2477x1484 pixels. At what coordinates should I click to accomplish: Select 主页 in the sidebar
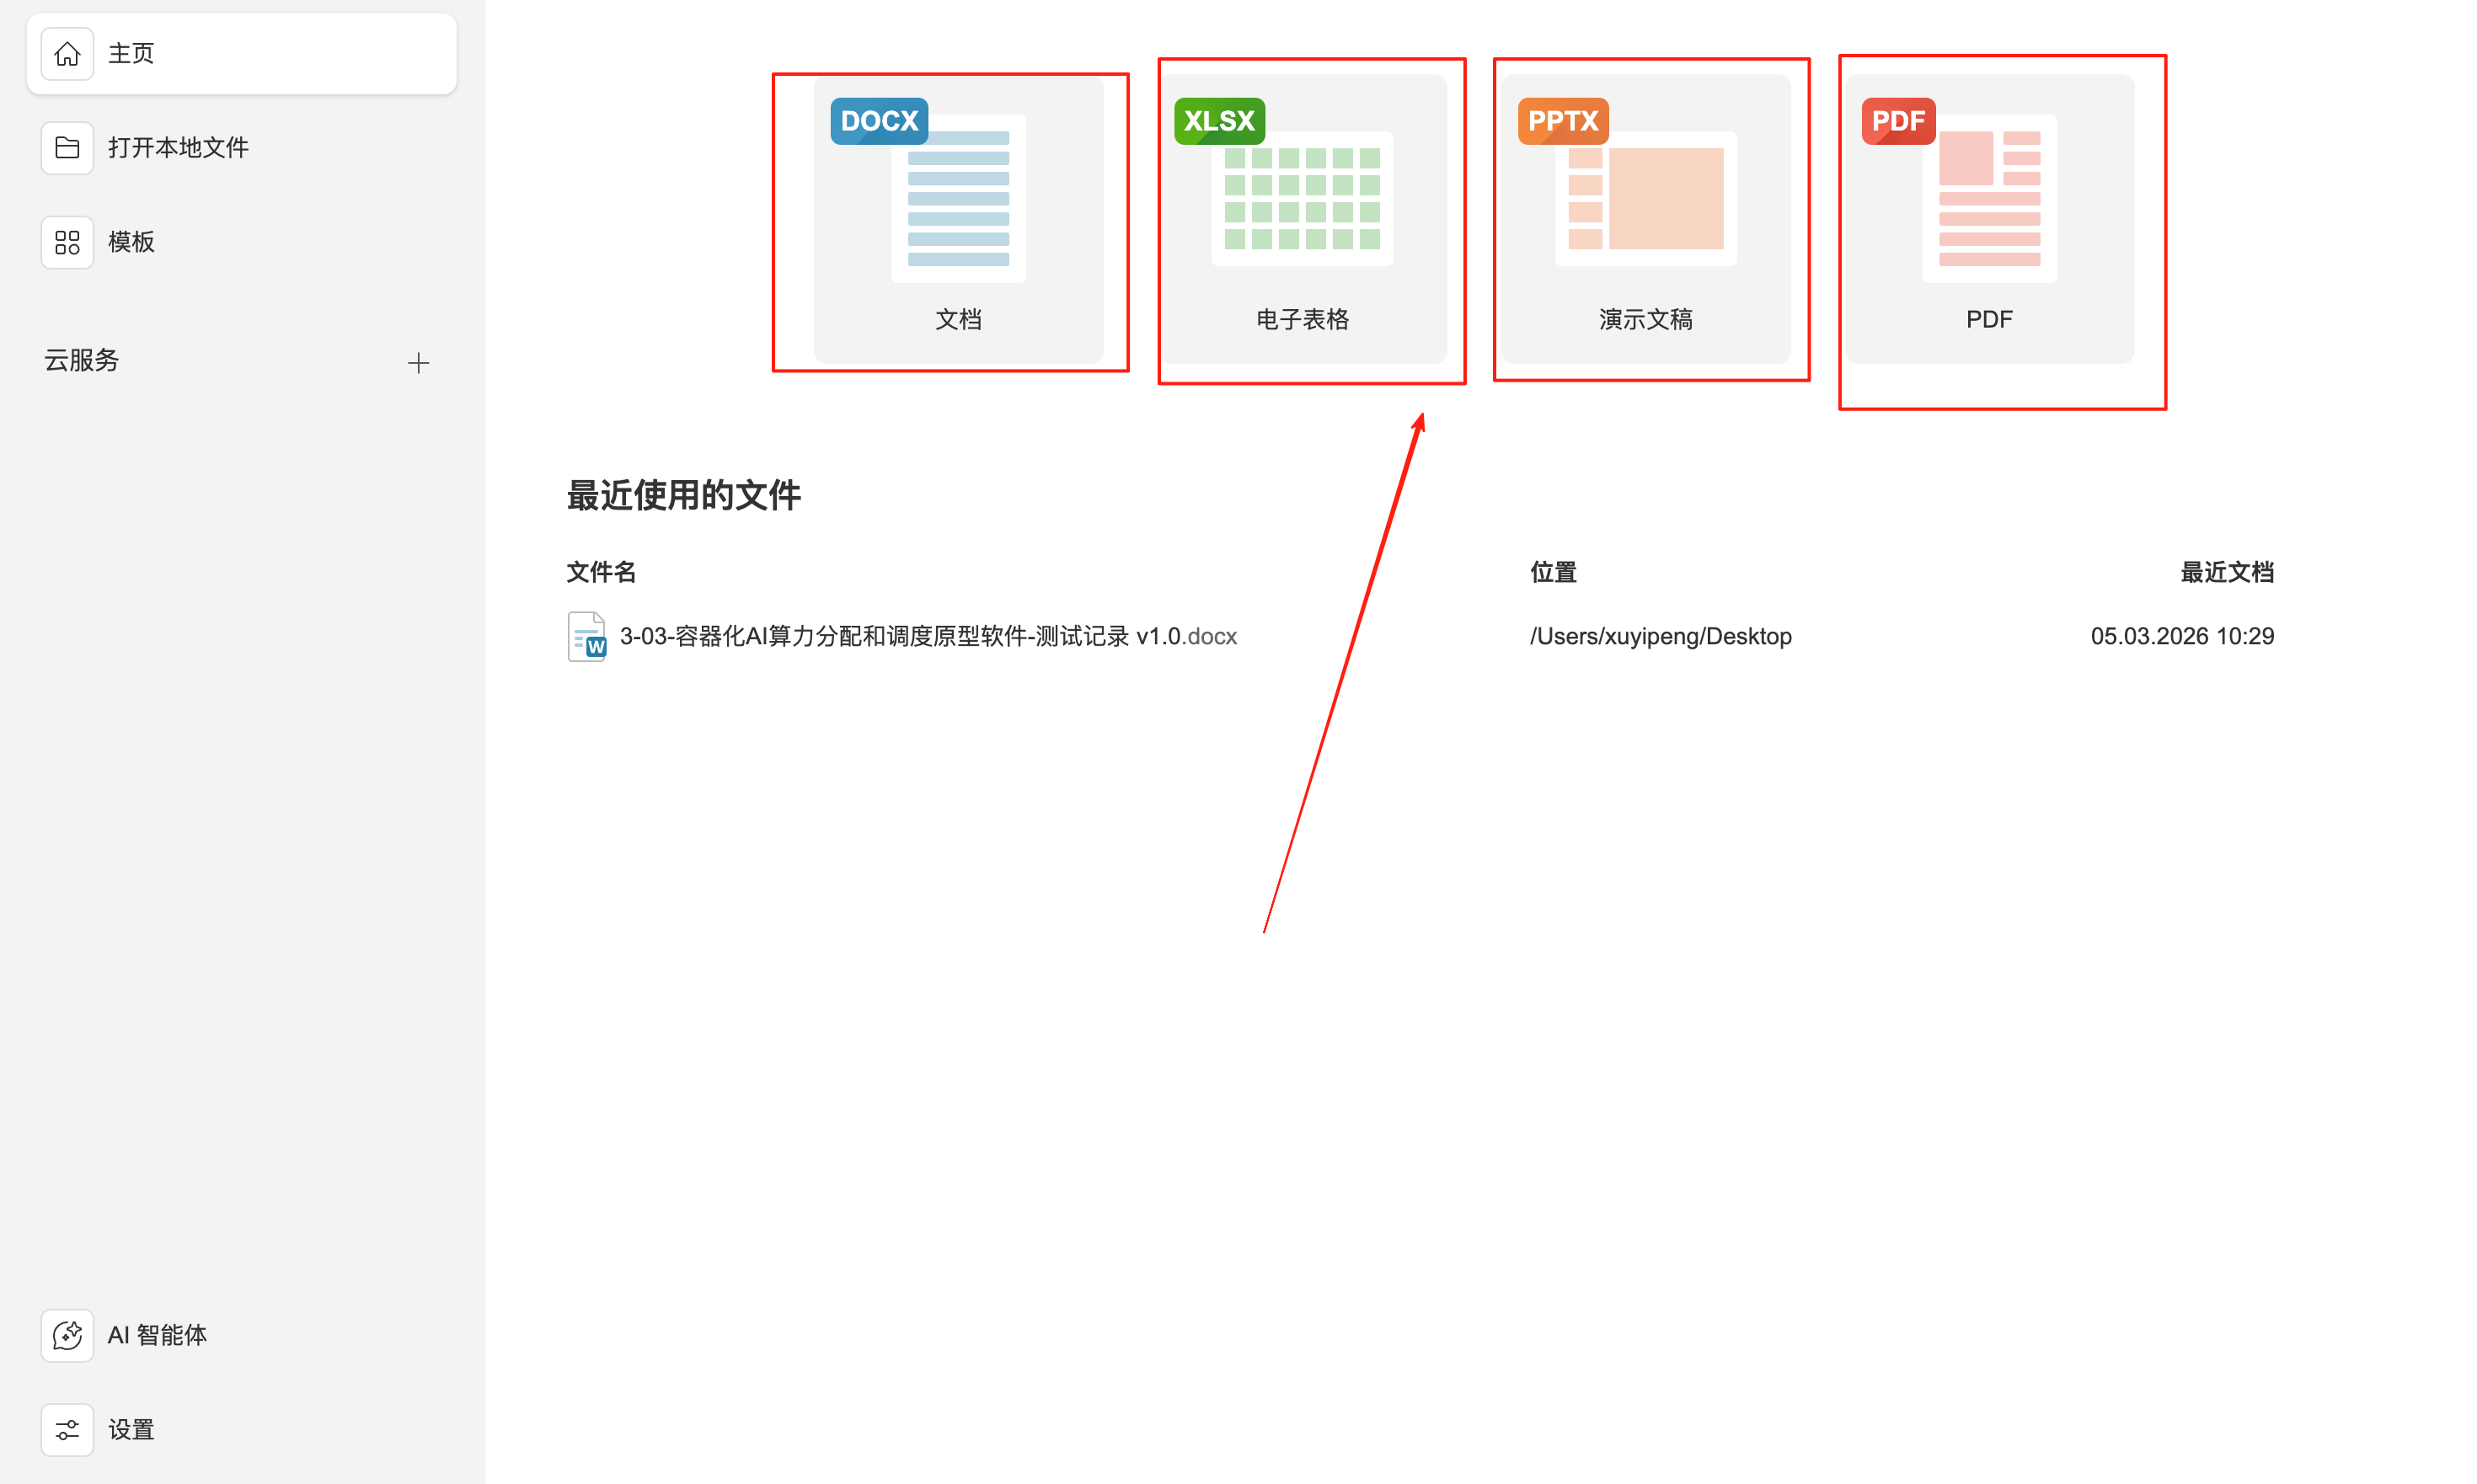131,54
